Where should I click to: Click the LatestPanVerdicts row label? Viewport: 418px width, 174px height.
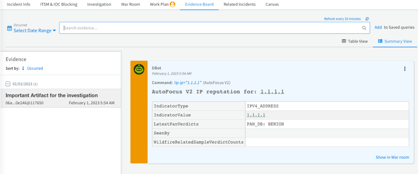tap(176, 124)
